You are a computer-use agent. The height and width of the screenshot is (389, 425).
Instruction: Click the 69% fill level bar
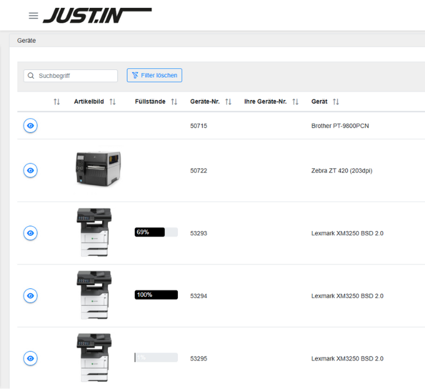(156, 232)
